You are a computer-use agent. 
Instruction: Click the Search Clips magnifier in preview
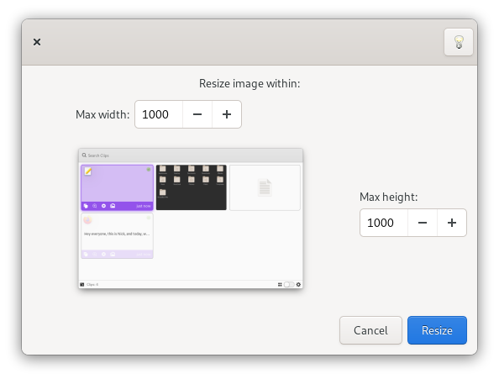[84, 155]
